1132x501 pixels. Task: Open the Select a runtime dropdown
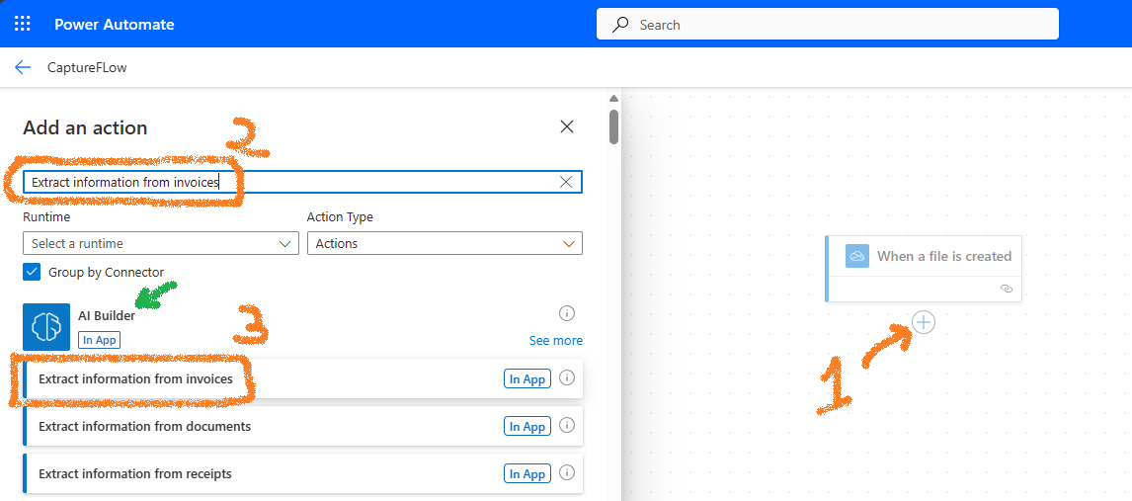161,243
